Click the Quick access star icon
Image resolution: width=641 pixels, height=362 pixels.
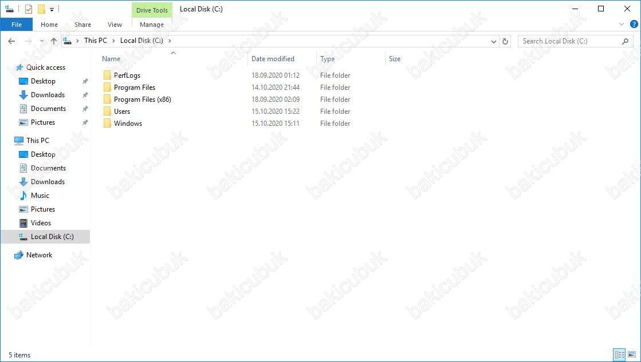point(19,67)
